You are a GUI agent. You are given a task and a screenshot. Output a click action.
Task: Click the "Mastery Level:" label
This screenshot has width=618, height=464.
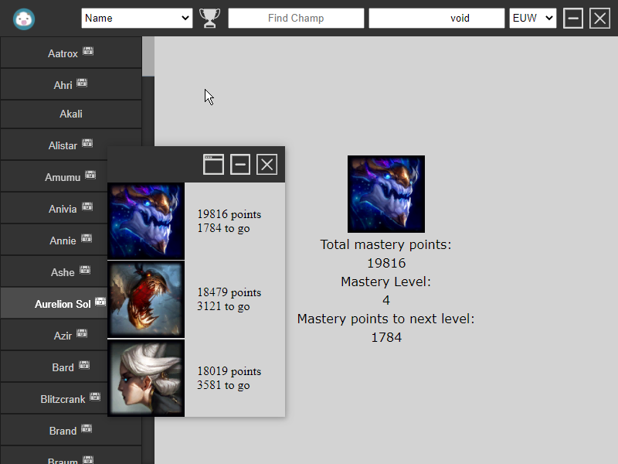point(385,281)
